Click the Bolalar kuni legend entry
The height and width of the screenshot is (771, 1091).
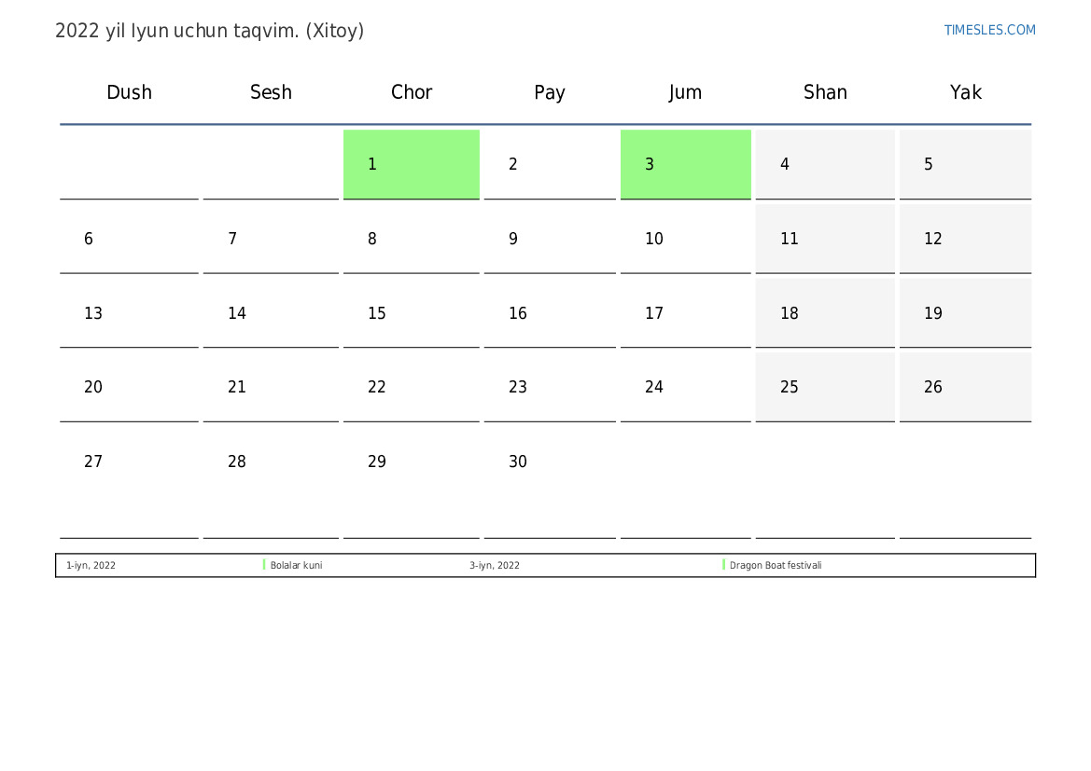(x=296, y=566)
